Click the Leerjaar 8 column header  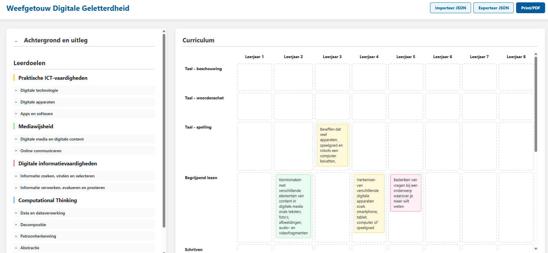coord(516,57)
